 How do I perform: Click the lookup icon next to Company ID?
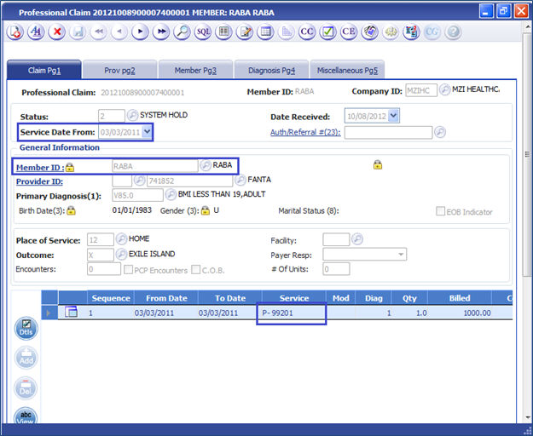pos(445,91)
